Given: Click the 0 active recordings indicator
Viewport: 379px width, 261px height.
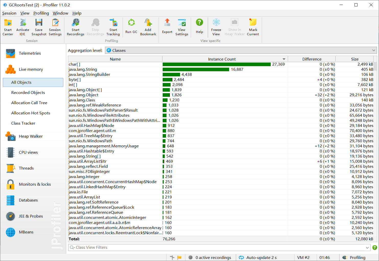Looking at the screenshot, I should point(210,258).
